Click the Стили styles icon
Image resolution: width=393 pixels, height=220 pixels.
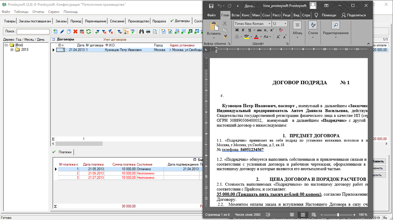[313, 25]
